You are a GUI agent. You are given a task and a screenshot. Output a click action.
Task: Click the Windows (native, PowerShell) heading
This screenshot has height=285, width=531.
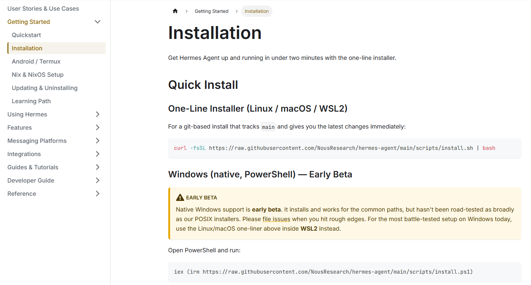[260, 174]
